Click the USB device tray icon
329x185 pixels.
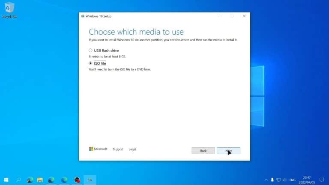[272, 180]
